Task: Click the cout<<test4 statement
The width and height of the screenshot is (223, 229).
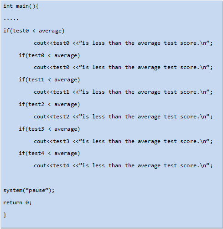Action: (123, 165)
